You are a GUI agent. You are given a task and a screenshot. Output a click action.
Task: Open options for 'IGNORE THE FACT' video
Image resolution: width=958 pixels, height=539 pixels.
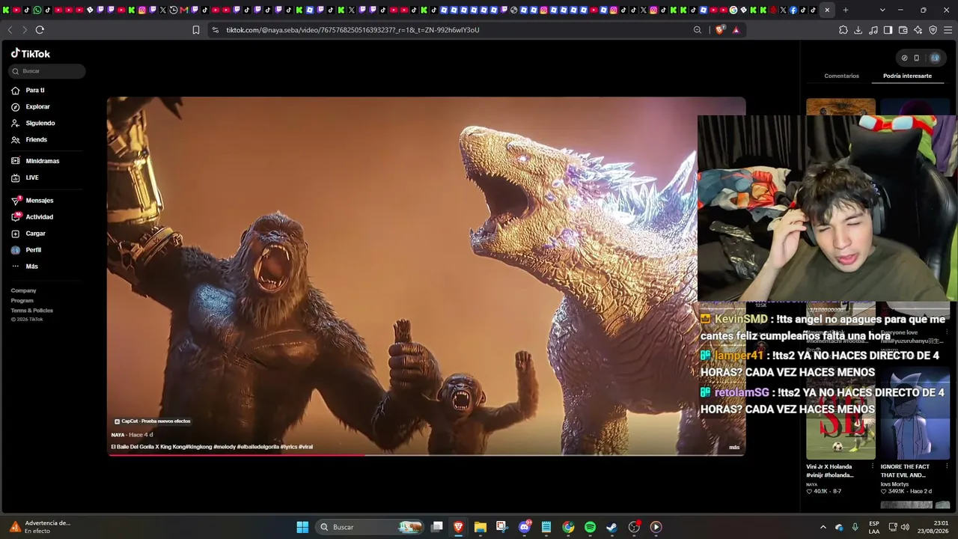tap(947, 466)
